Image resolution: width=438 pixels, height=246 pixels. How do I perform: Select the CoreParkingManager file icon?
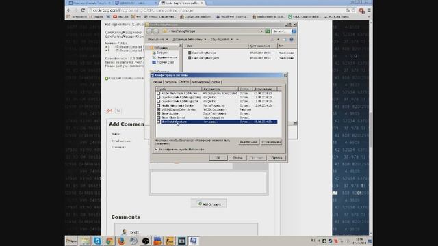[x=190, y=53]
